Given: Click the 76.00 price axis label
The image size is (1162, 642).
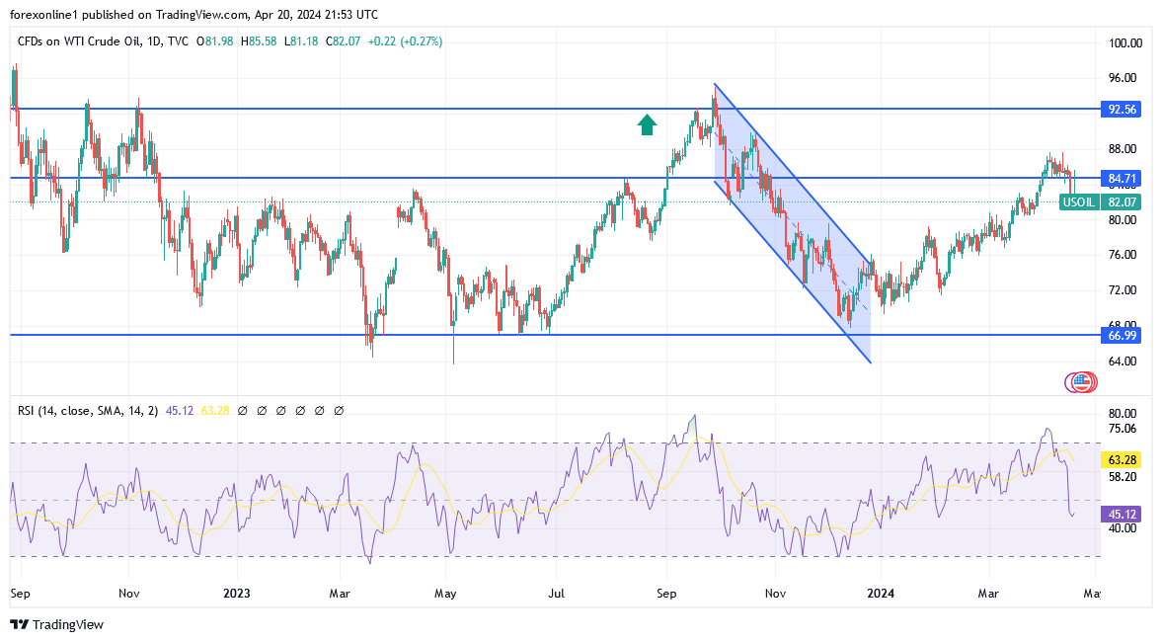Looking at the screenshot, I should [1122, 255].
